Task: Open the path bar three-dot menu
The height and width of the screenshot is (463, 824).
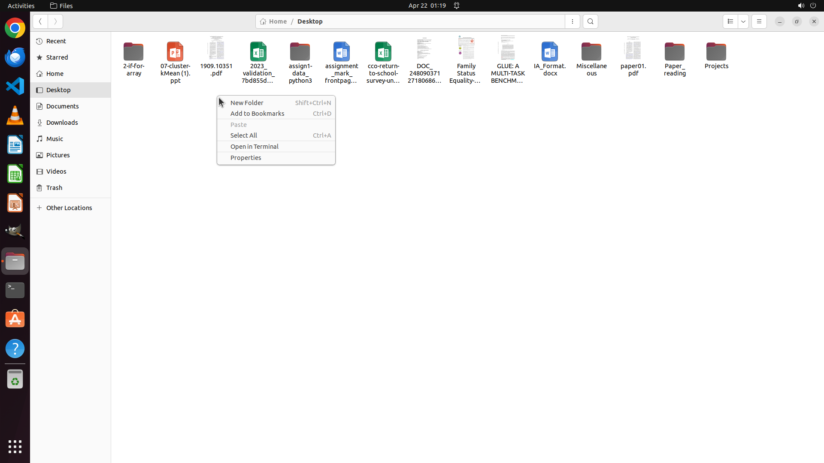Action: pos(572,21)
